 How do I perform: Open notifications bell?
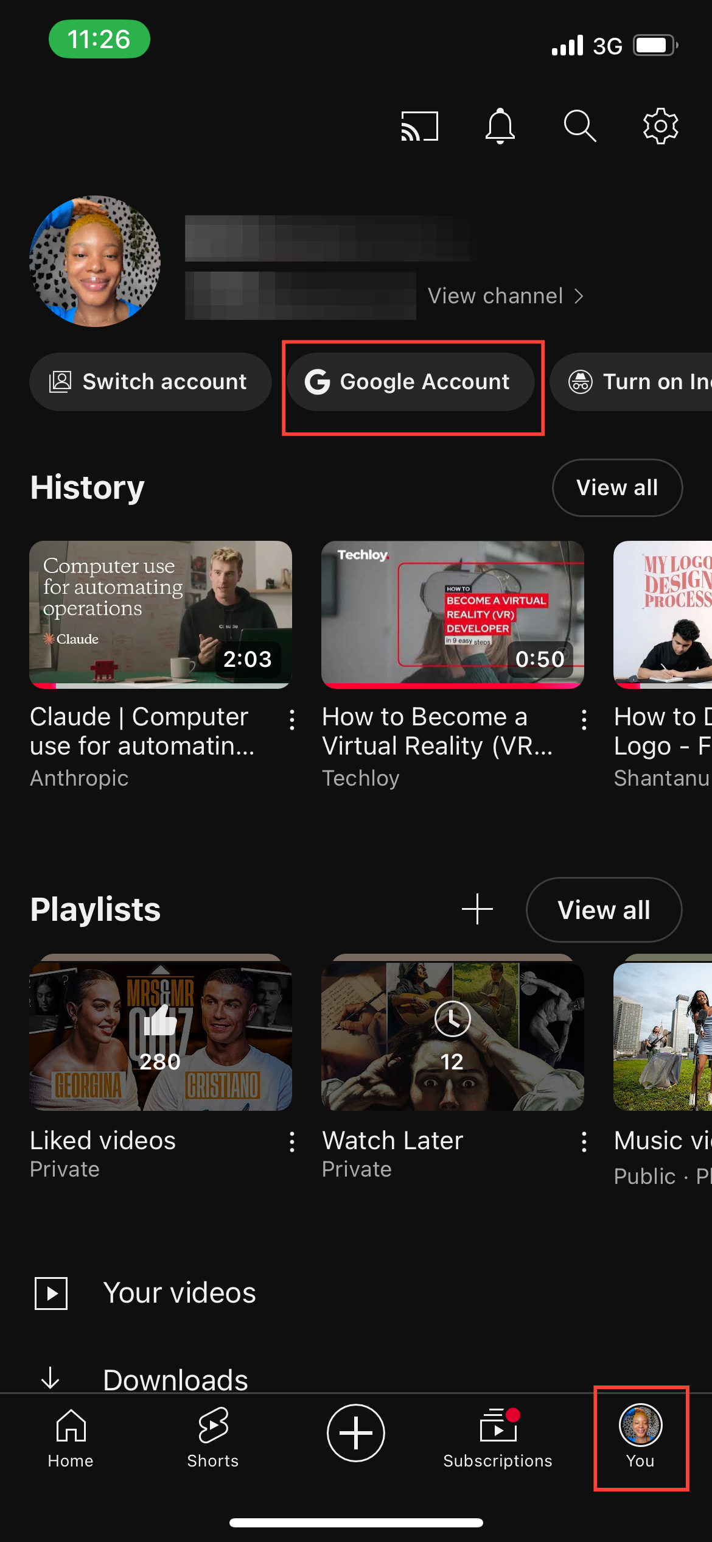pyautogui.click(x=500, y=126)
